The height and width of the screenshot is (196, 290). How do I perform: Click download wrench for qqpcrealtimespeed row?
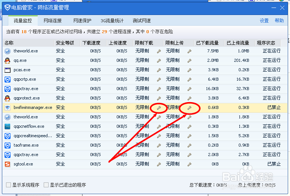pos(159,136)
